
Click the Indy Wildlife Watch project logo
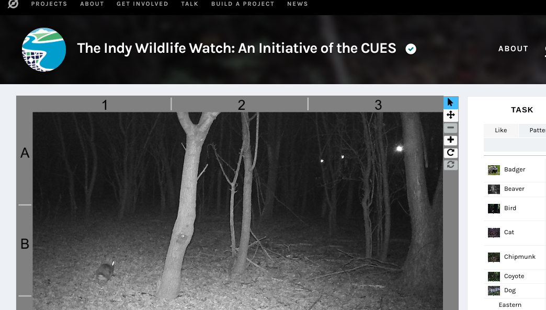click(x=44, y=50)
